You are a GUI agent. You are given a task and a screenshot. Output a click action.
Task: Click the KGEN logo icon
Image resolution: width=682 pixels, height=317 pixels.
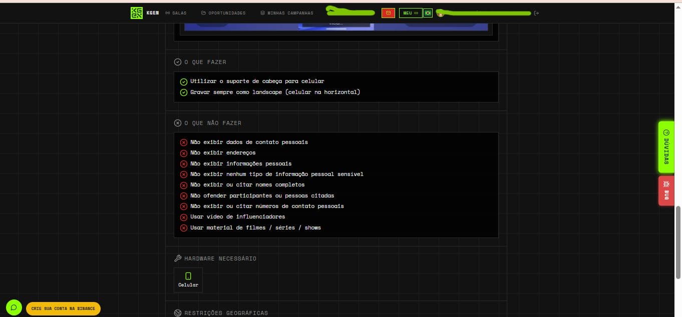137,13
